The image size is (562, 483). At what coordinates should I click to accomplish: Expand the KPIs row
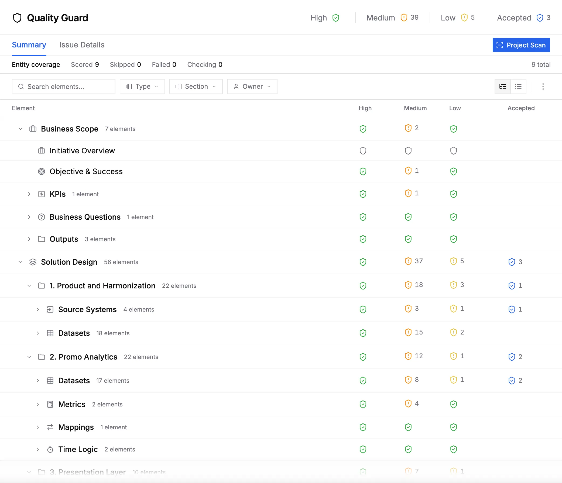[x=29, y=194]
